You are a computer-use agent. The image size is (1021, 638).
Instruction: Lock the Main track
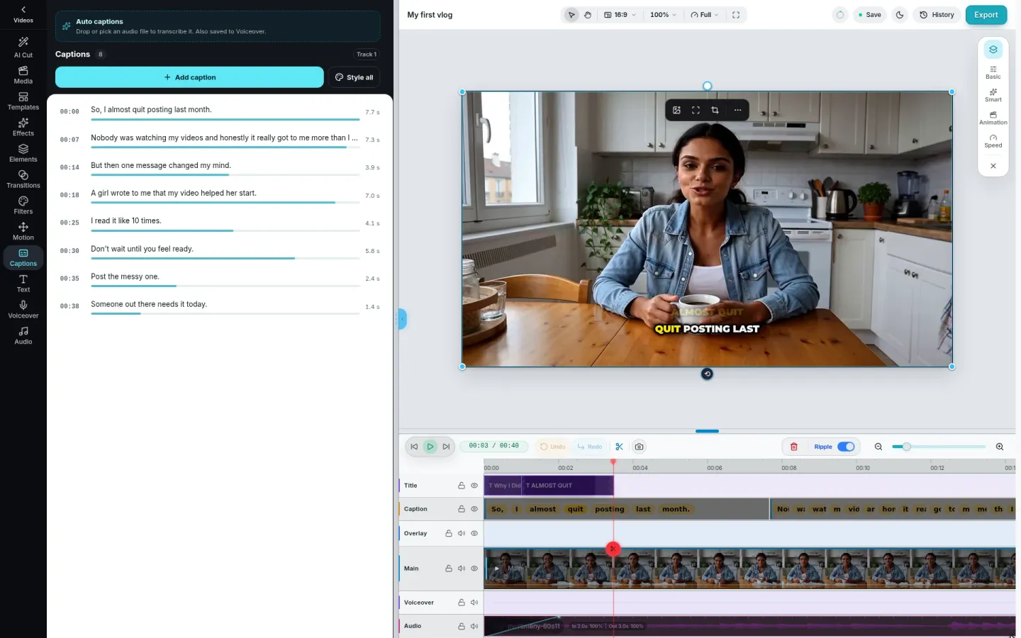449,569
